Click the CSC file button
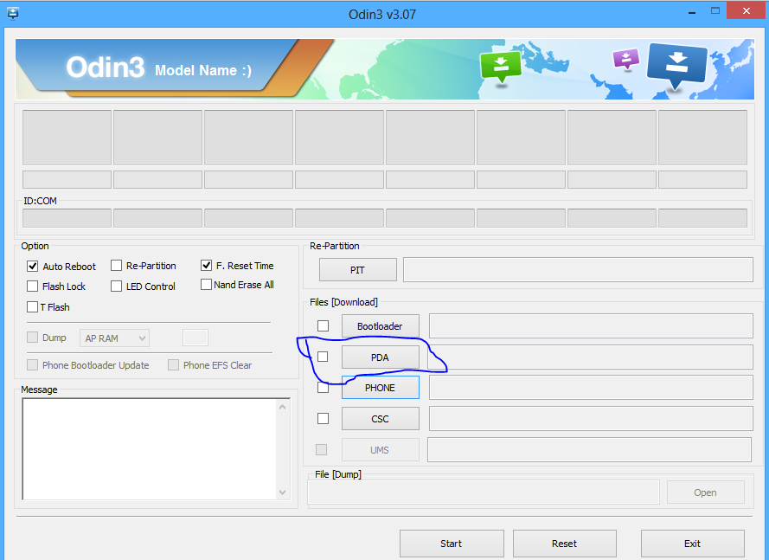769x560 pixels. [380, 419]
